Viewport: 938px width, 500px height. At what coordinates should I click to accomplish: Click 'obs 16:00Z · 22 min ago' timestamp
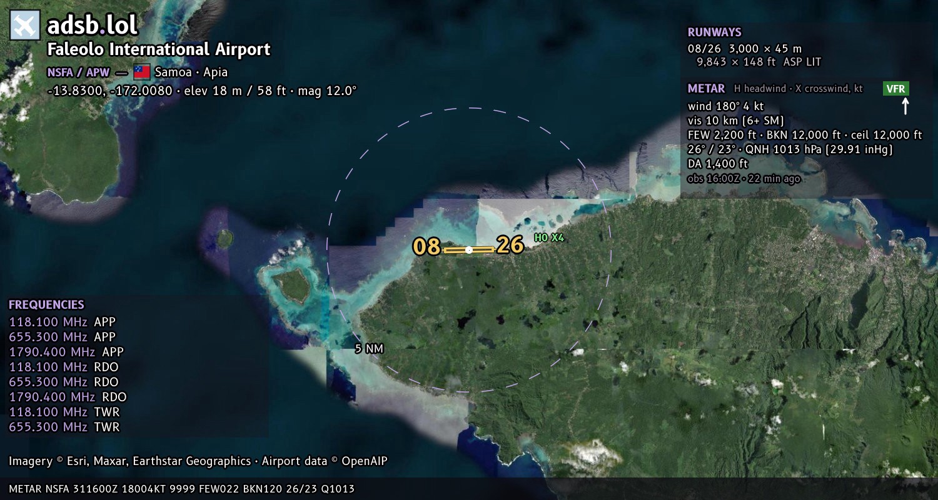click(744, 179)
